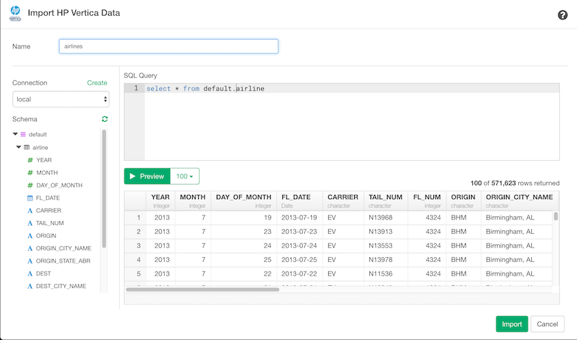Run the Preview query
Image resolution: width=577 pixels, height=340 pixels.
[x=147, y=176]
